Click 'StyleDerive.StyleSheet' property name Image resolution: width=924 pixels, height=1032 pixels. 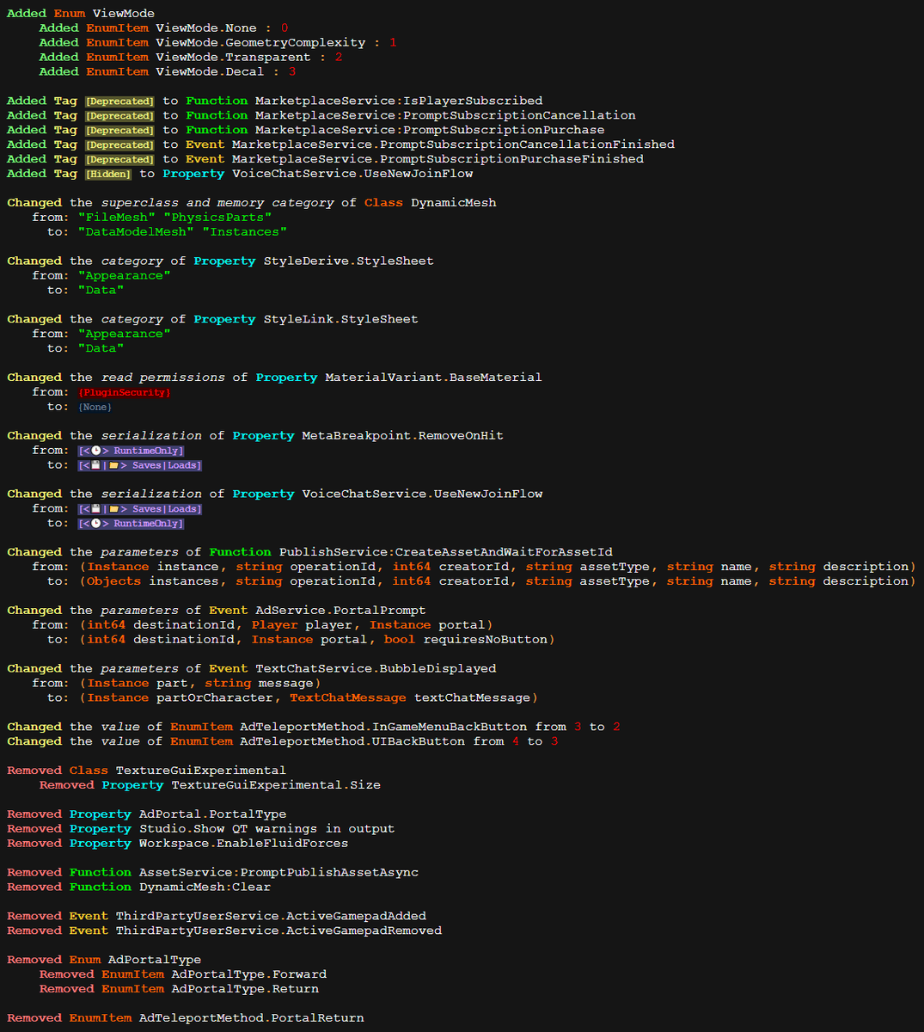[348, 261]
